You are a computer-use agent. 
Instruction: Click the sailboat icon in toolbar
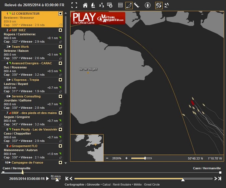tap(93, 5)
